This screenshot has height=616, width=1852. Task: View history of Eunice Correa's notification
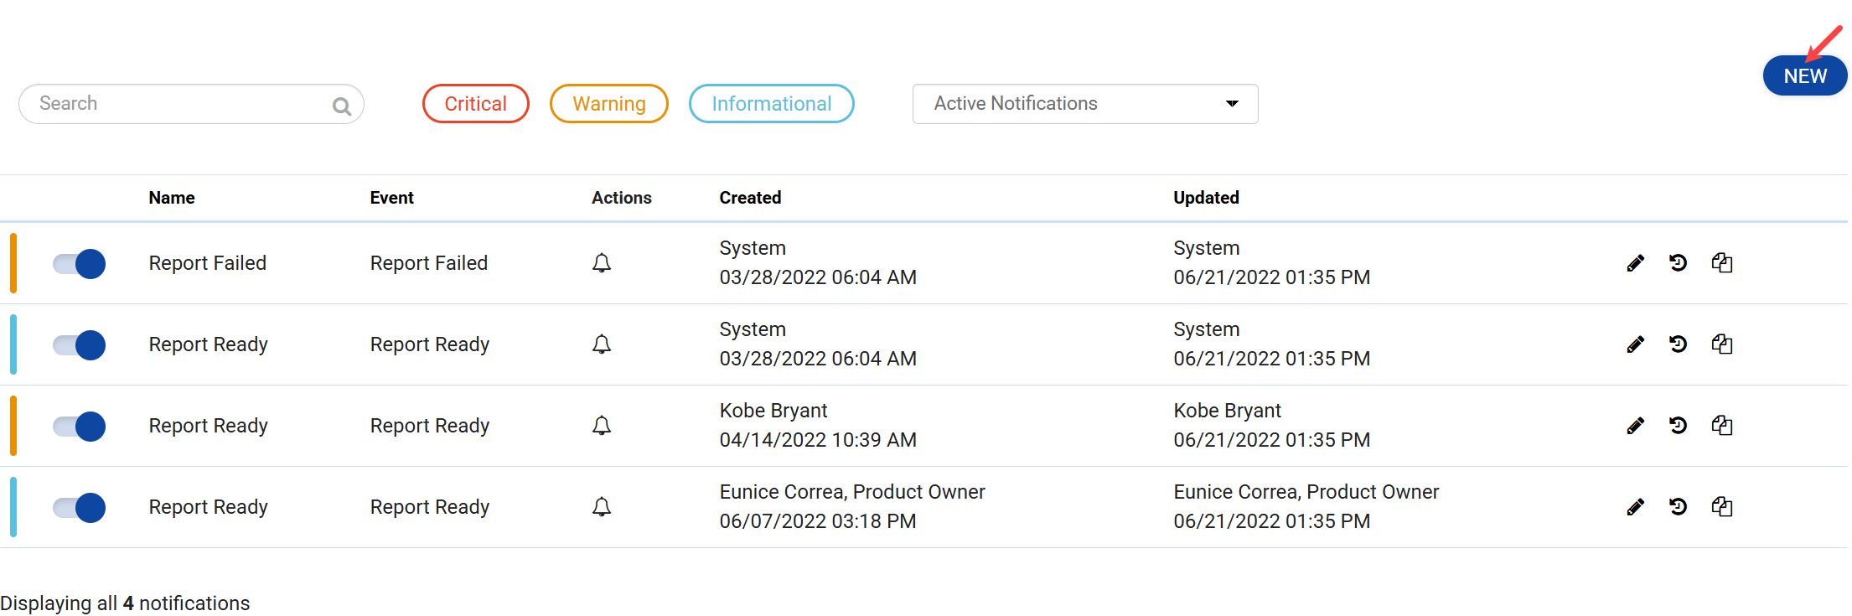[1678, 507]
